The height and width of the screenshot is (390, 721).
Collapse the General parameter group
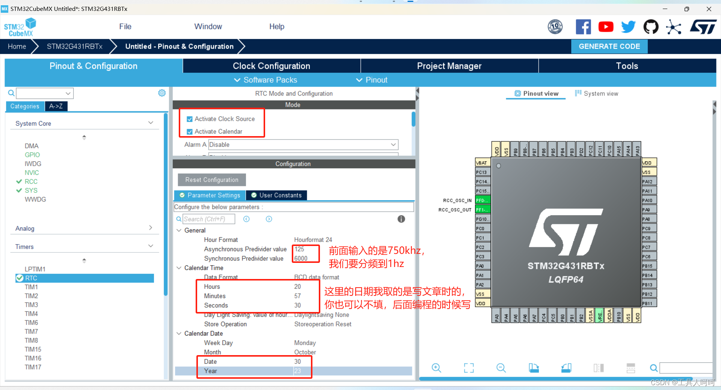click(x=179, y=230)
